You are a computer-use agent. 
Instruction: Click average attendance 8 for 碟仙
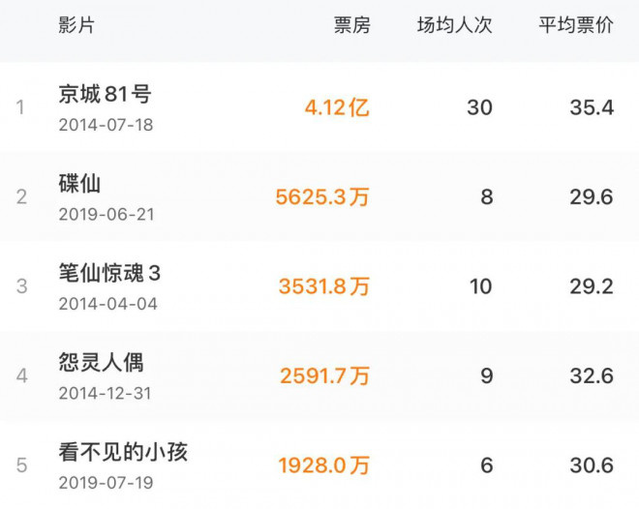point(487,197)
